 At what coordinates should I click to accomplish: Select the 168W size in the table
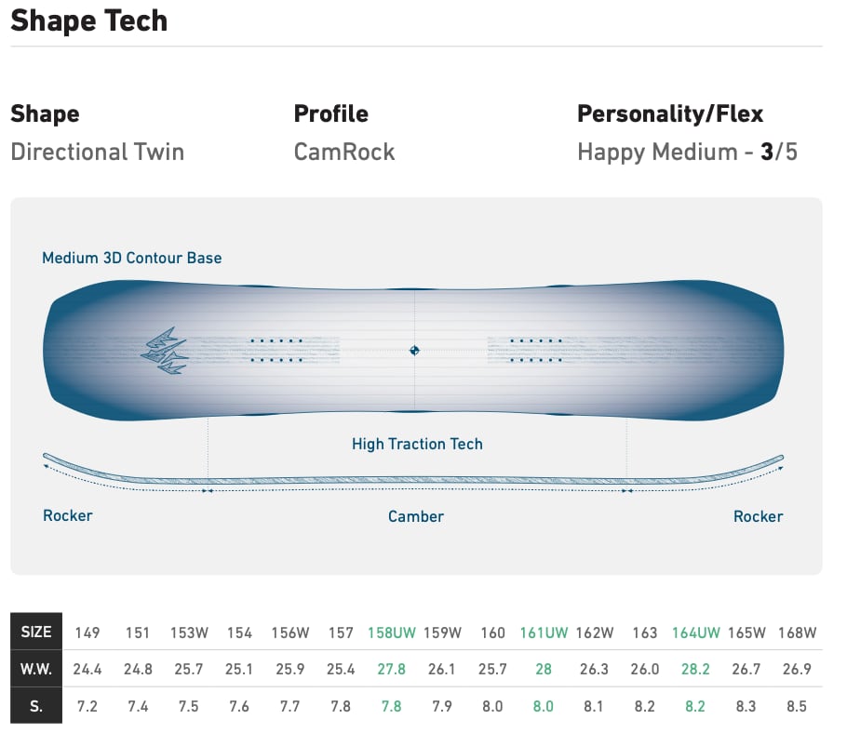point(797,633)
